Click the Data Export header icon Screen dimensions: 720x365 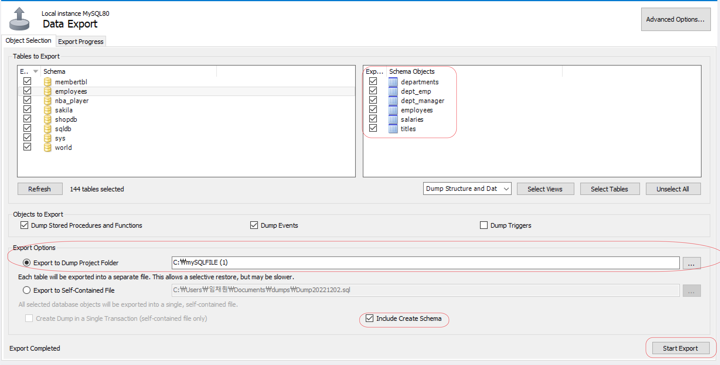[x=19, y=19]
